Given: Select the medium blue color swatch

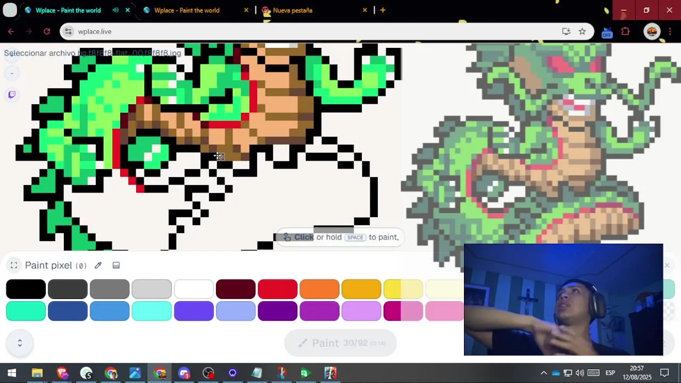Looking at the screenshot, I should coord(110,311).
